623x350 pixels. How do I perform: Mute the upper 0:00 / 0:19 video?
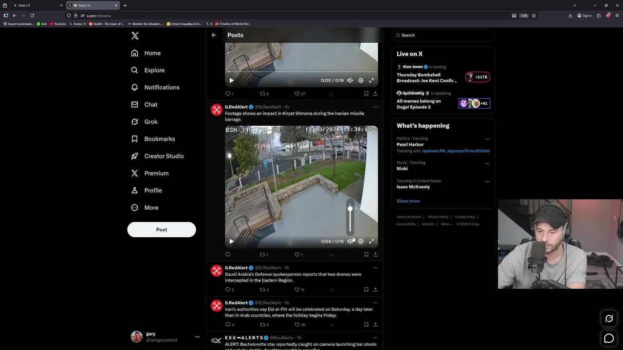pos(350,80)
